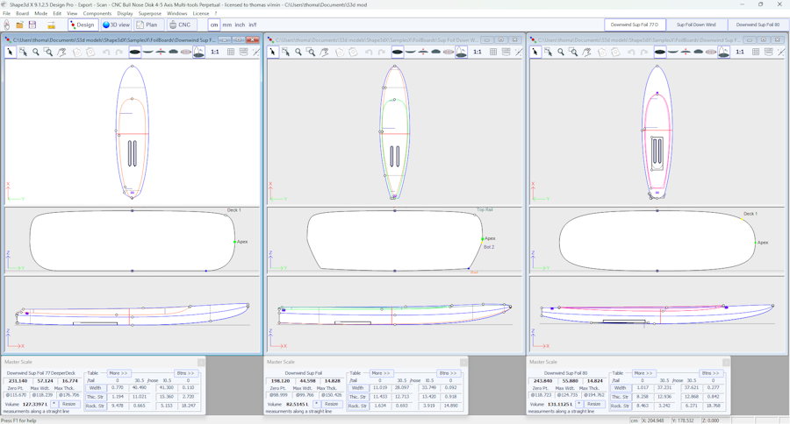Switch to the Sup Foil Down Wind tab
The height and width of the screenshot is (424, 790).
pos(696,25)
